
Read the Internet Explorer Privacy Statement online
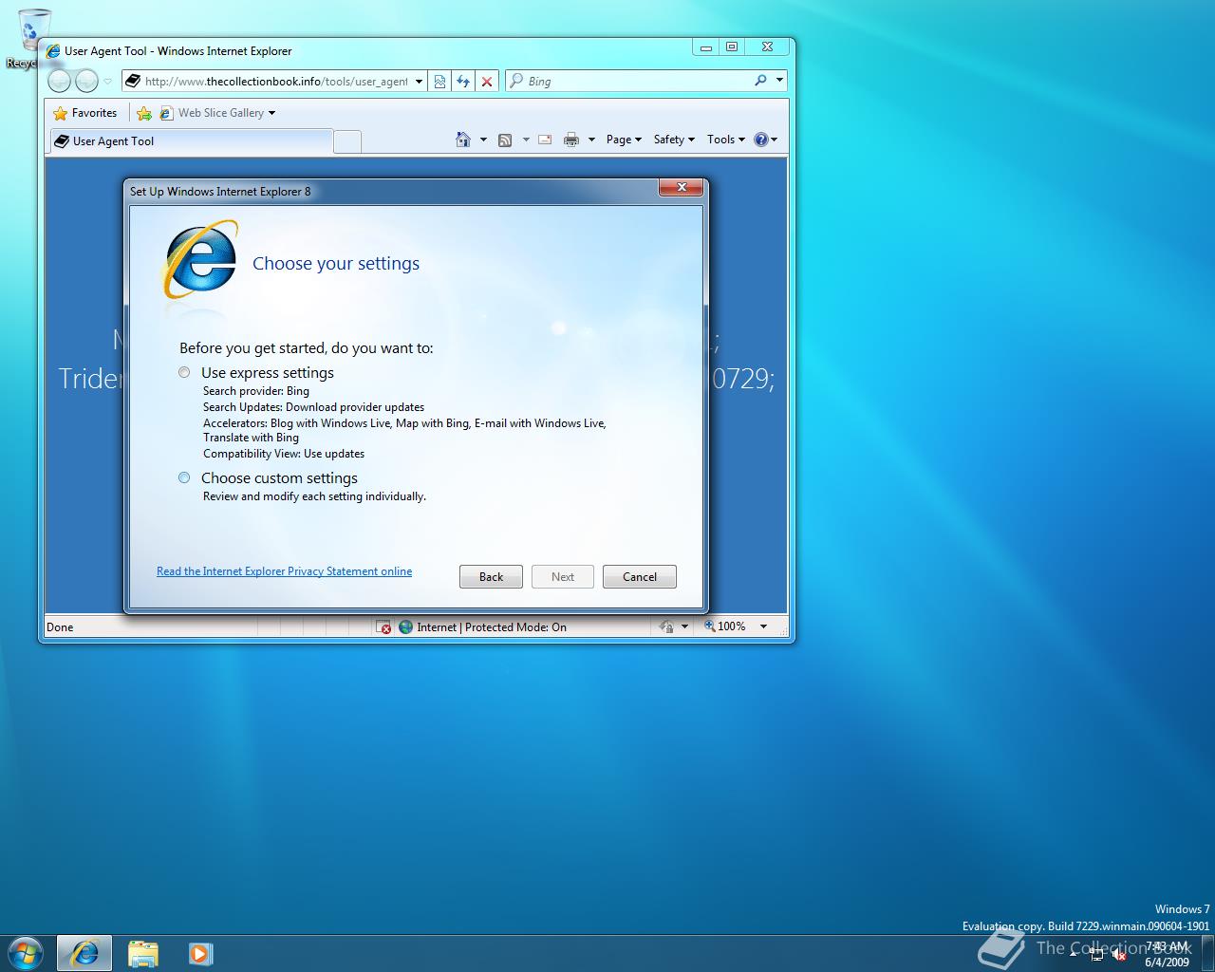pos(284,570)
